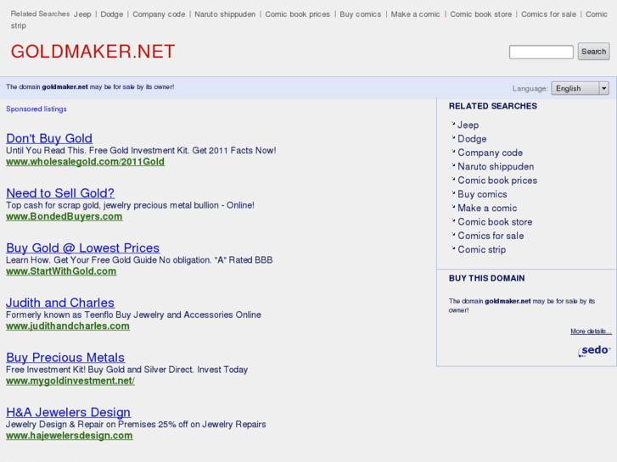
Task: Select Comics for sale in the sidebar list
Action: coord(491,236)
